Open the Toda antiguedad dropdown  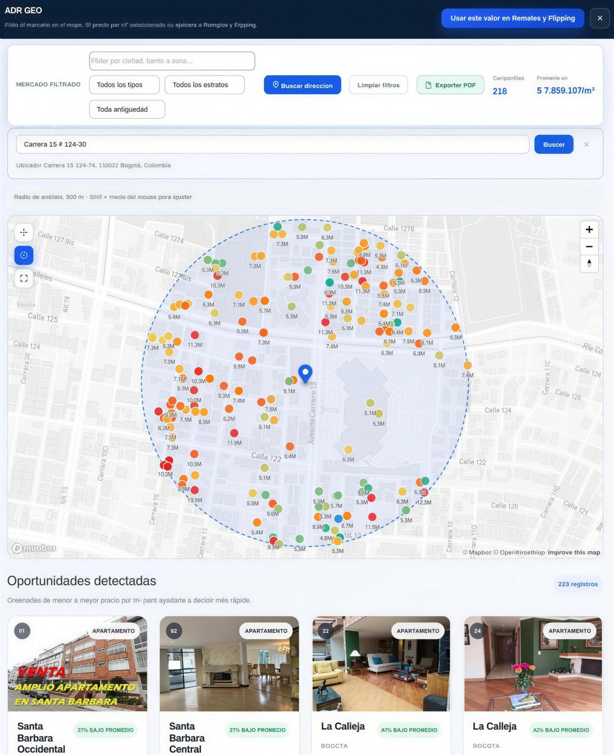[x=127, y=109]
